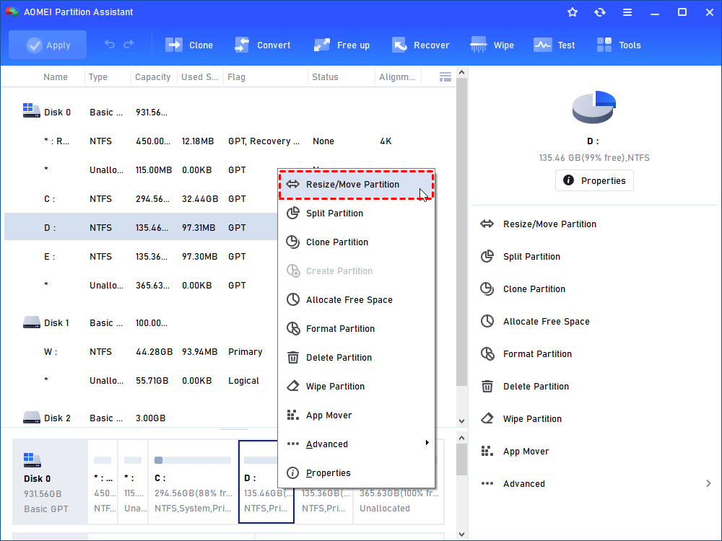Image resolution: width=722 pixels, height=541 pixels.
Task: Sort by the Name column header
Action: coord(56,77)
